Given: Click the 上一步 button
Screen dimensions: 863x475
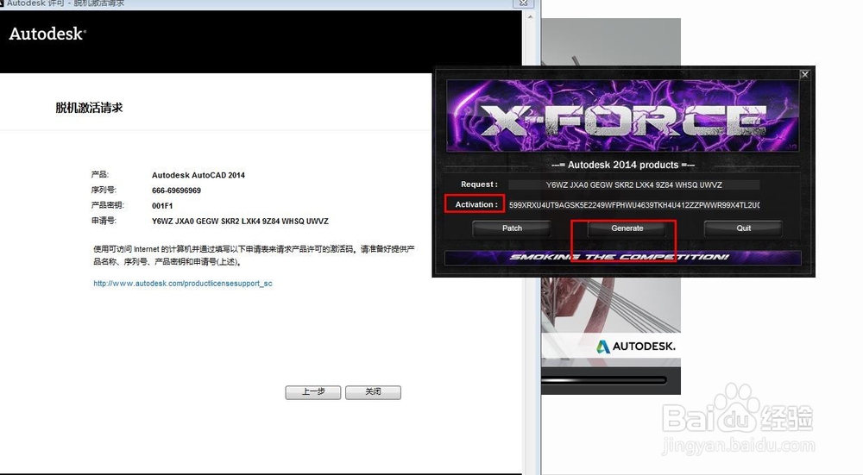Looking at the screenshot, I should (313, 392).
